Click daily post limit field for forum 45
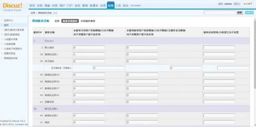The height and width of the screenshot is (127, 256). point(89,75)
